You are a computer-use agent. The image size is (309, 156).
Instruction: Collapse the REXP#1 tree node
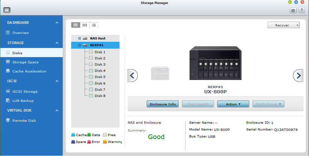tap(79, 45)
